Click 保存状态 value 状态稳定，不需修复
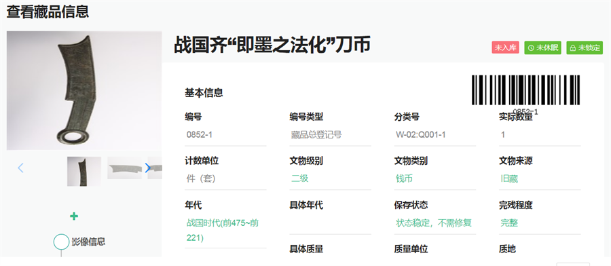 pyautogui.click(x=434, y=223)
